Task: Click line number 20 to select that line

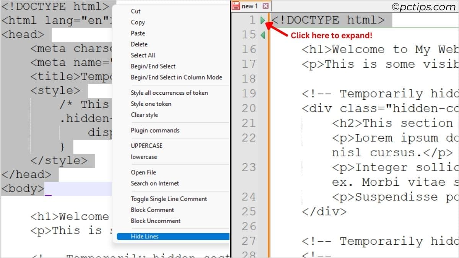Action: point(249,108)
